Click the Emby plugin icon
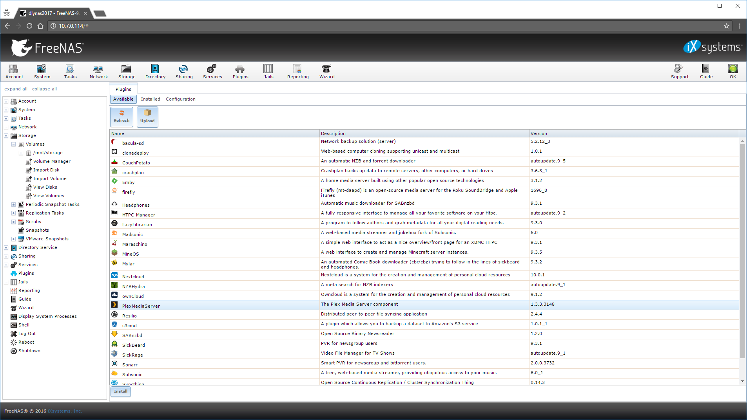Screen dimensions: 747x420 point(114,181)
